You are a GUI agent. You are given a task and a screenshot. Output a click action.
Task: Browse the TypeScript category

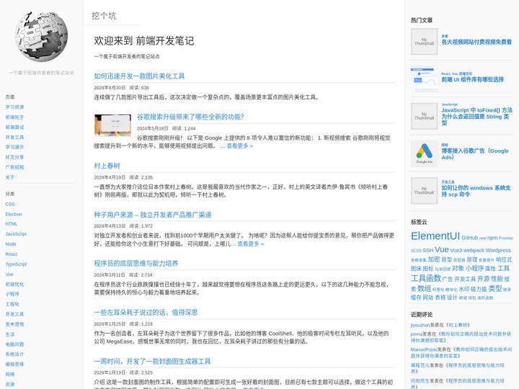click(x=16, y=264)
